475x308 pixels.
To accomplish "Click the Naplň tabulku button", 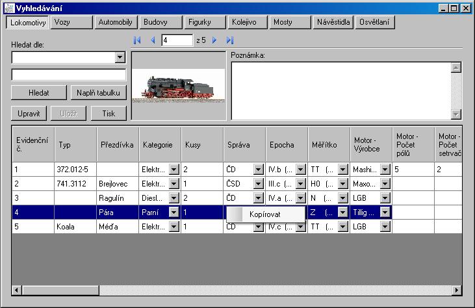I will tap(97, 93).
